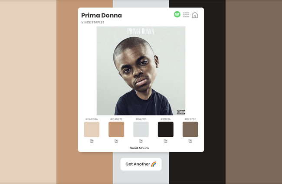The height and width of the screenshot is (184, 282).
Task: Click the Prima Donna album cover image
Action: (141, 71)
